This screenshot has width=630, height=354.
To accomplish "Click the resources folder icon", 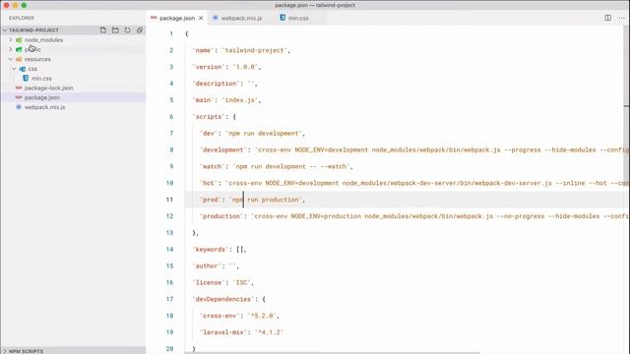I will pyautogui.click(x=19, y=59).
